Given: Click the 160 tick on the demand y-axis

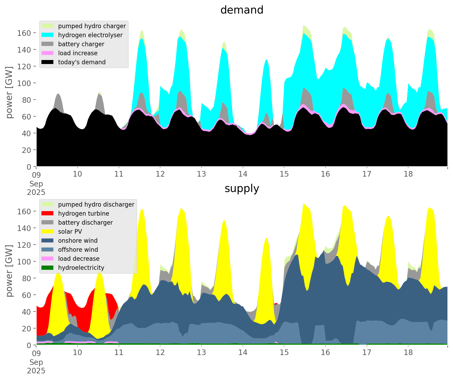Looking at the screenshot, I should (x=24, y=33).
